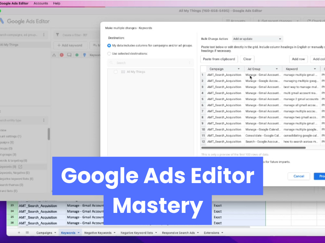
Task: Open the Negative Keywords sheet tab dropdown arrow
Action: (x=114, y=233)
